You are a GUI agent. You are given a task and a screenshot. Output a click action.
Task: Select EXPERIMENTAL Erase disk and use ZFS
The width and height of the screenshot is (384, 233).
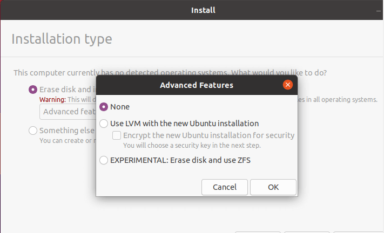pos(104,160)
